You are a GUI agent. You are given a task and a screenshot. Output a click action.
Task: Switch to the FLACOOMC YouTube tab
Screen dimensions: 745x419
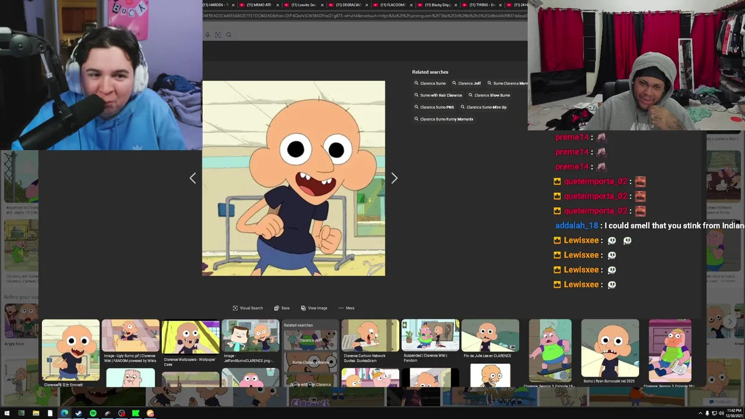[393, 5]
